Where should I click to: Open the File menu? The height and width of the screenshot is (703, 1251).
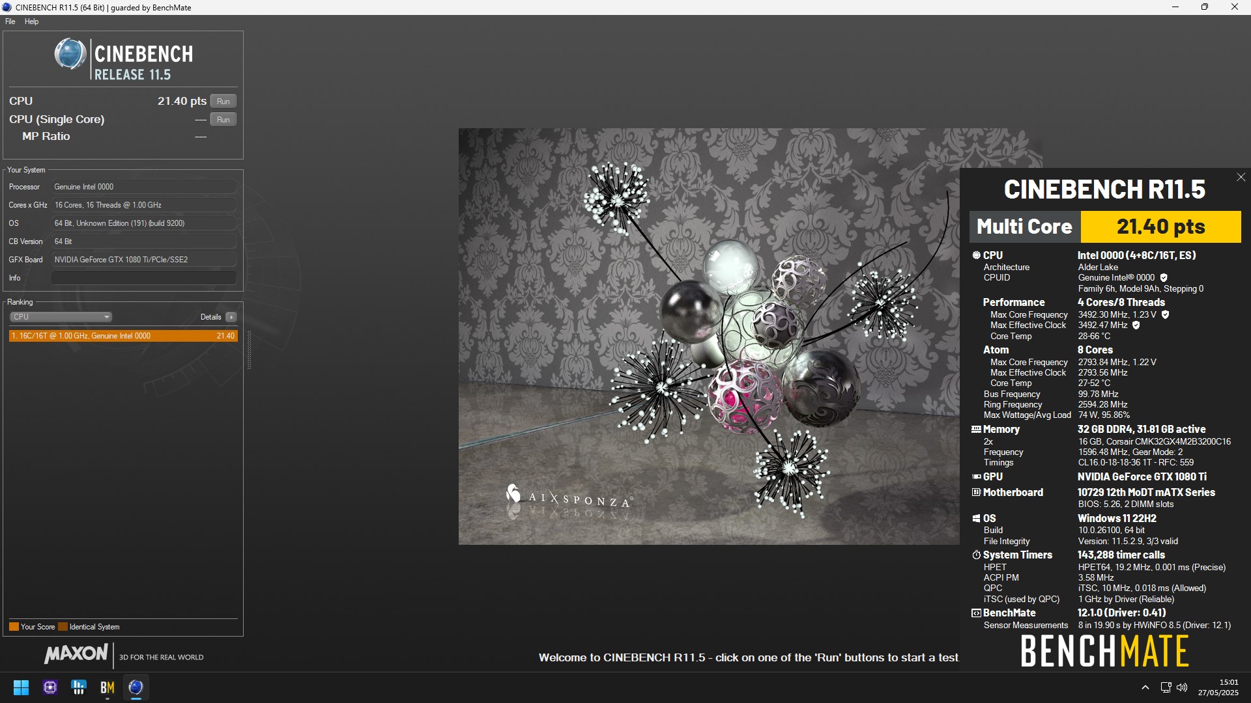click(10, 21)
